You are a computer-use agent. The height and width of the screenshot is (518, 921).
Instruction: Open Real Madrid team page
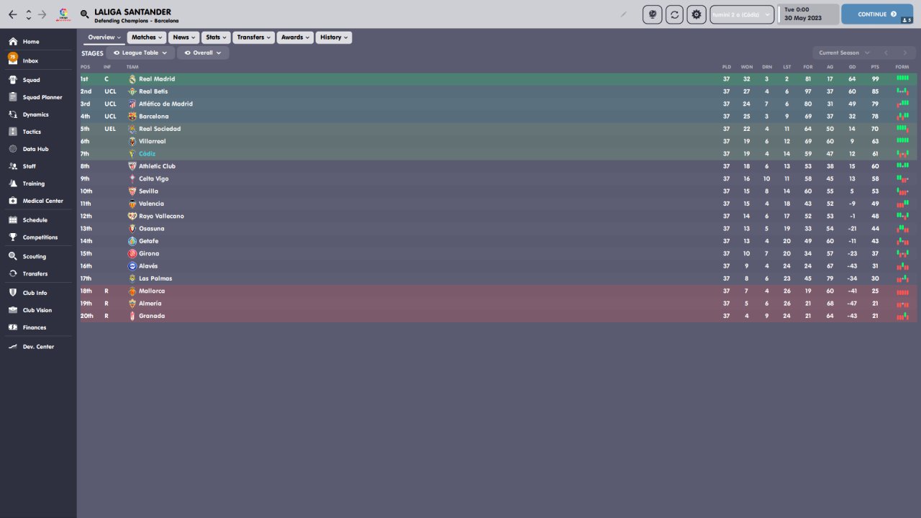[157, 79]
